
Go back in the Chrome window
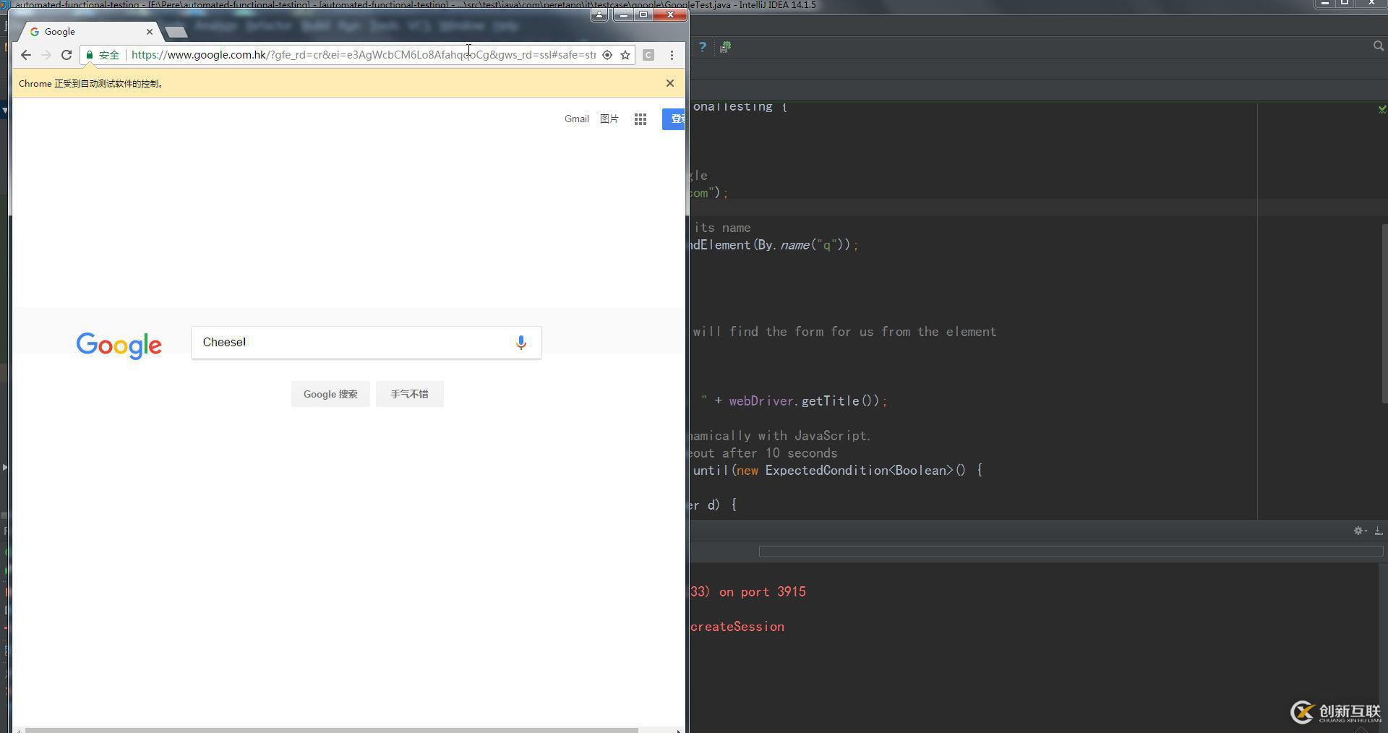[x=26, y=55]
